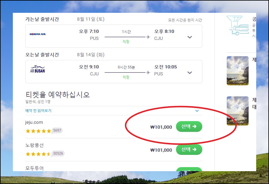Expand the Air Busan return flight details
The height and width of the screenshot is (184, 269).
tap(189, 73)
